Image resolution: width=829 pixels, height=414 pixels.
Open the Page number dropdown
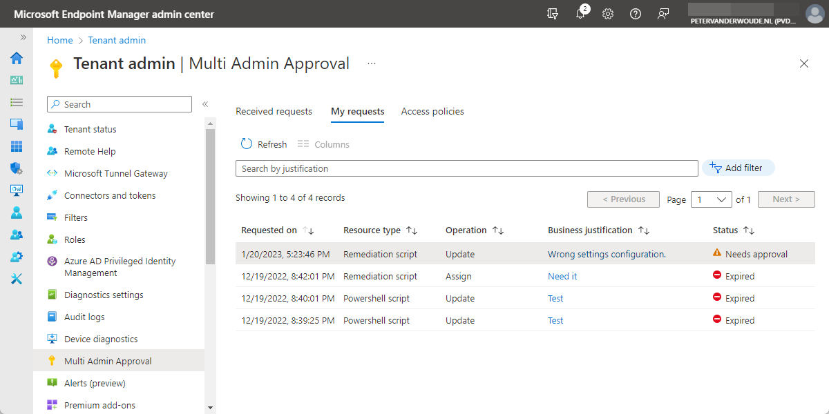pyautogui.click(x=711, y=199)
